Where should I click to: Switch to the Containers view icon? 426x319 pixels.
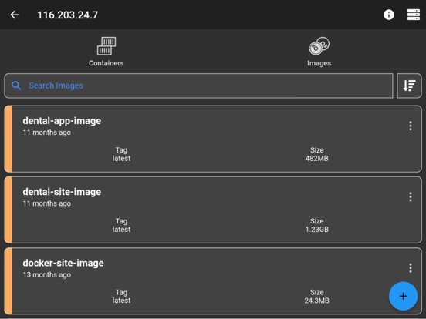click(x=106, y=46)
